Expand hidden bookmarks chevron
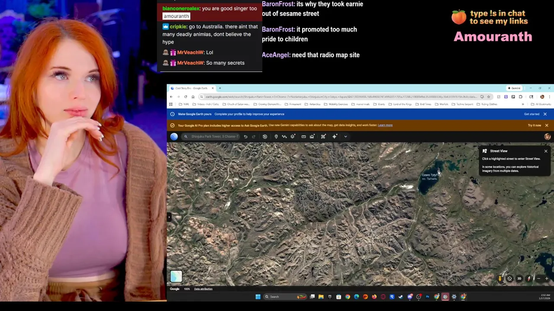554x311 pixels. [x=523, y=104]
